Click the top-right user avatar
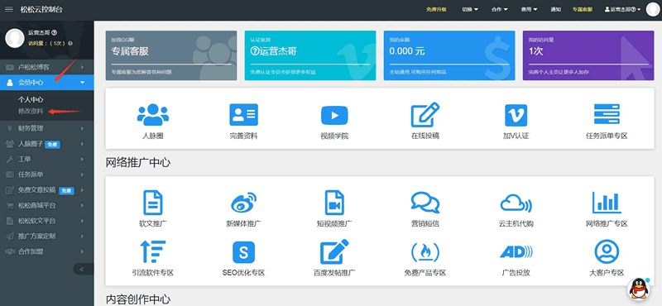662x306 pixels. click(x=653, y=9)
